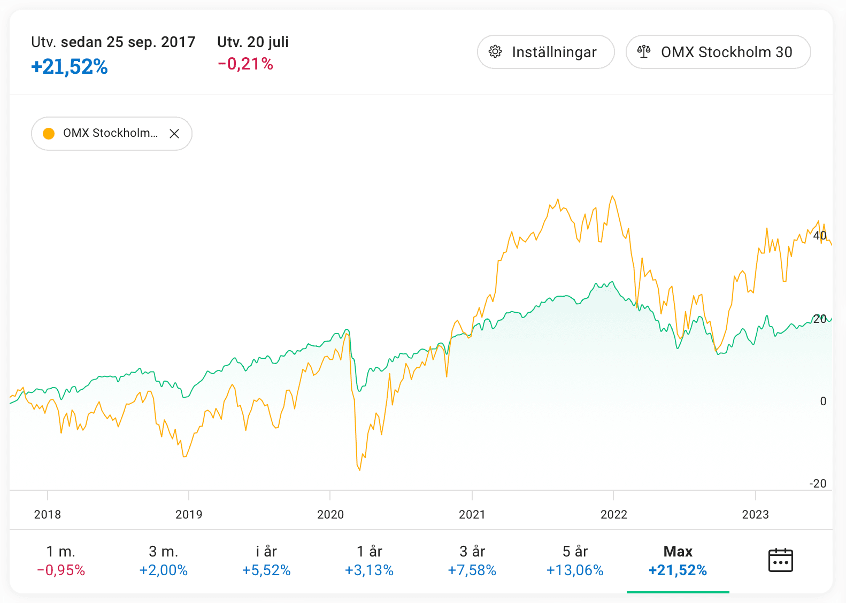Image resolution: width=846 pixels, height=603 pixels.
Task: Click the balance scale compare icon
Action: pyautogui.click(x=644, y=52)
